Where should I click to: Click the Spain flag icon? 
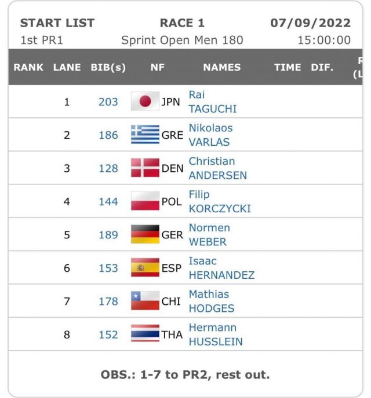click(x=145, y=267)
